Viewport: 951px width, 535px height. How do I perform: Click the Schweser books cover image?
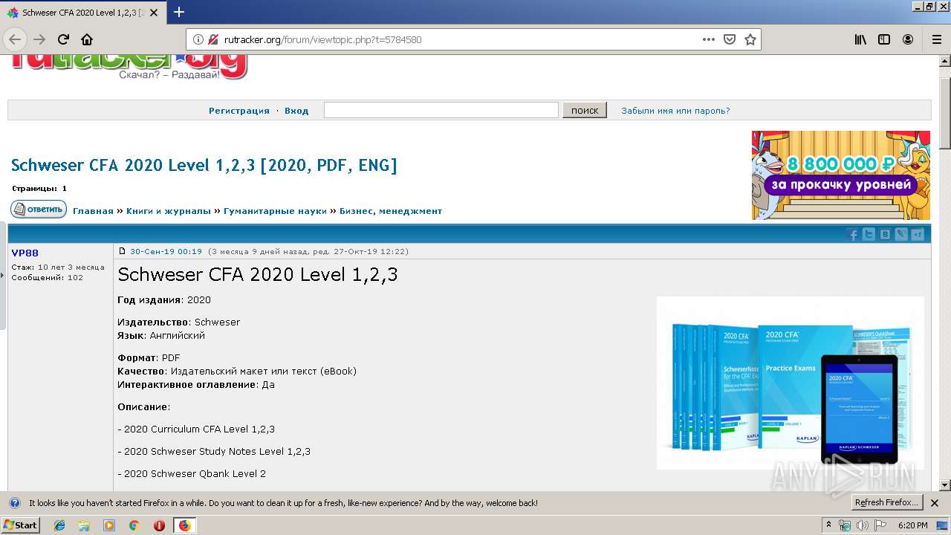pyautogui.click(x=791, y=383)
